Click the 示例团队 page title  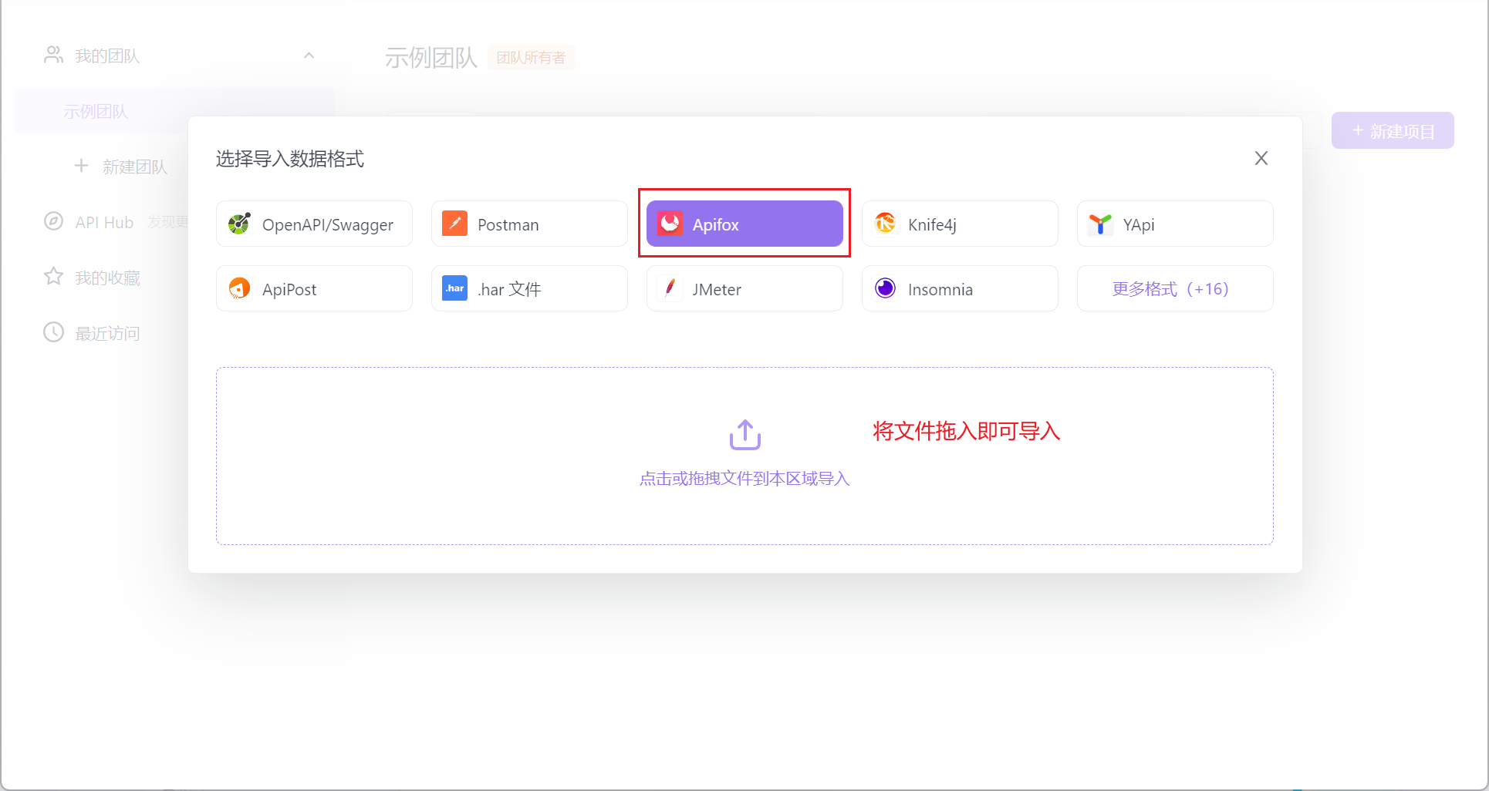(x=431, y=58)
